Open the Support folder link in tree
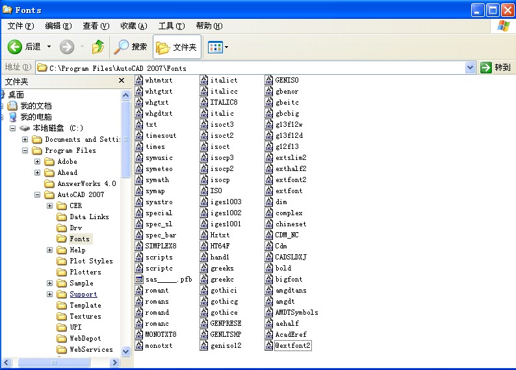The height and width of the screenshot is (370, 516). click(x=83, y=294)
